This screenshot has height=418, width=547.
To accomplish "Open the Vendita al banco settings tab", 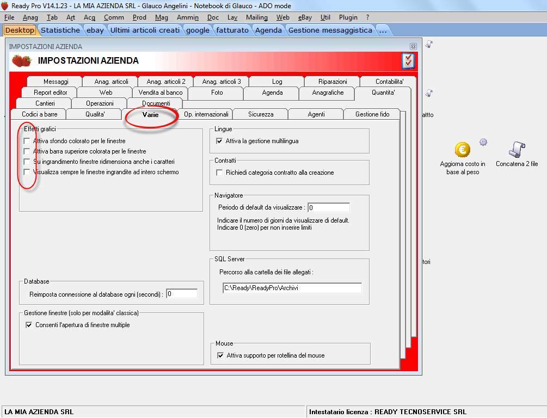I will coord(161,93).
